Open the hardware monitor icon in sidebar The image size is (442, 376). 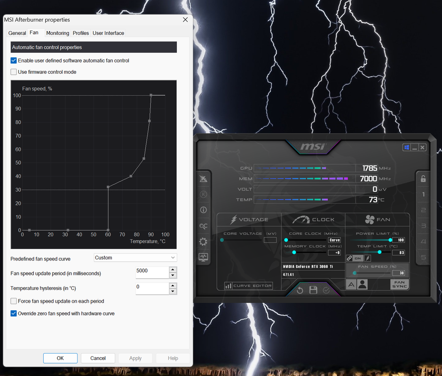point(203,257)
